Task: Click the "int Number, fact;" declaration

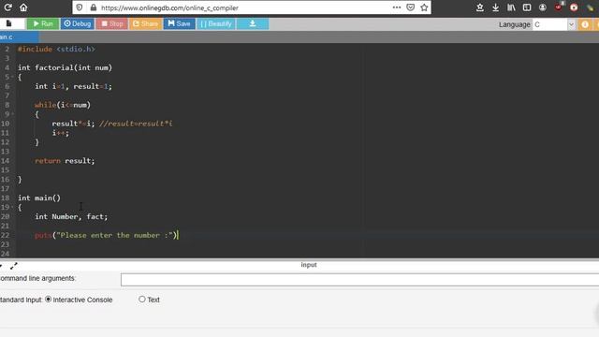Action: (71, 216)
